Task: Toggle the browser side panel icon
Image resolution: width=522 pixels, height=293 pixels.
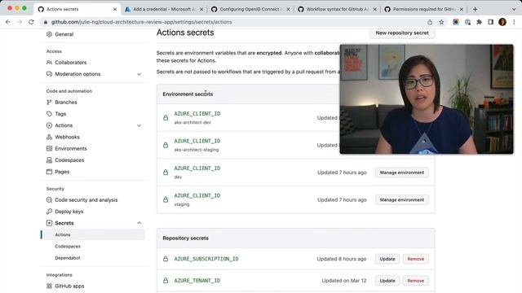Action: 491,22
